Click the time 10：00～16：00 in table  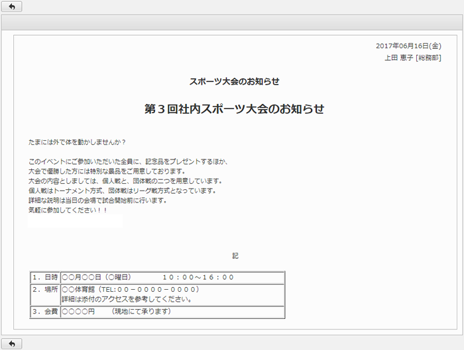[x=198, y=277]
